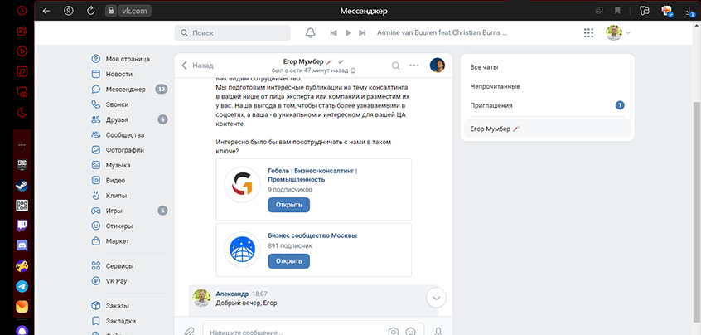701x335 pixels.
Task: Click the Гебель community logo
Action: coord(242,185)
